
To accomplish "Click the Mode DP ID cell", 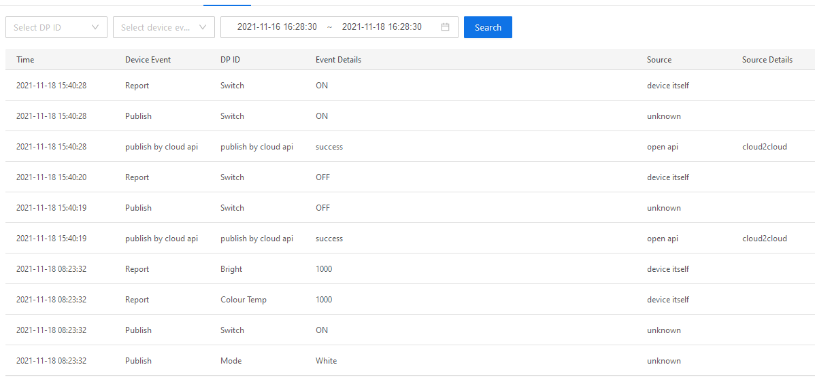I will [x=231, y=361].
